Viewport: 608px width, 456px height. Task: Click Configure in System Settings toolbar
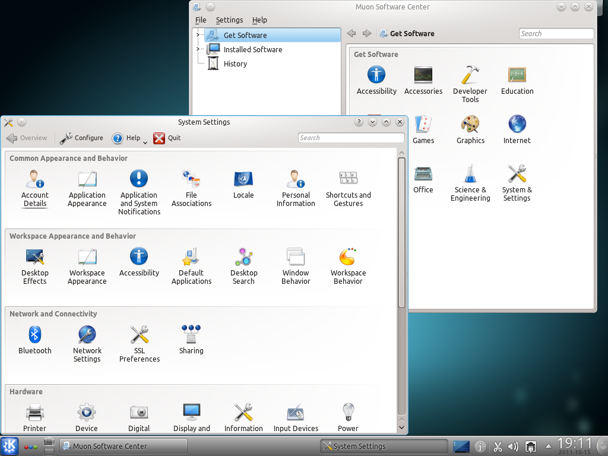[81, 138]
